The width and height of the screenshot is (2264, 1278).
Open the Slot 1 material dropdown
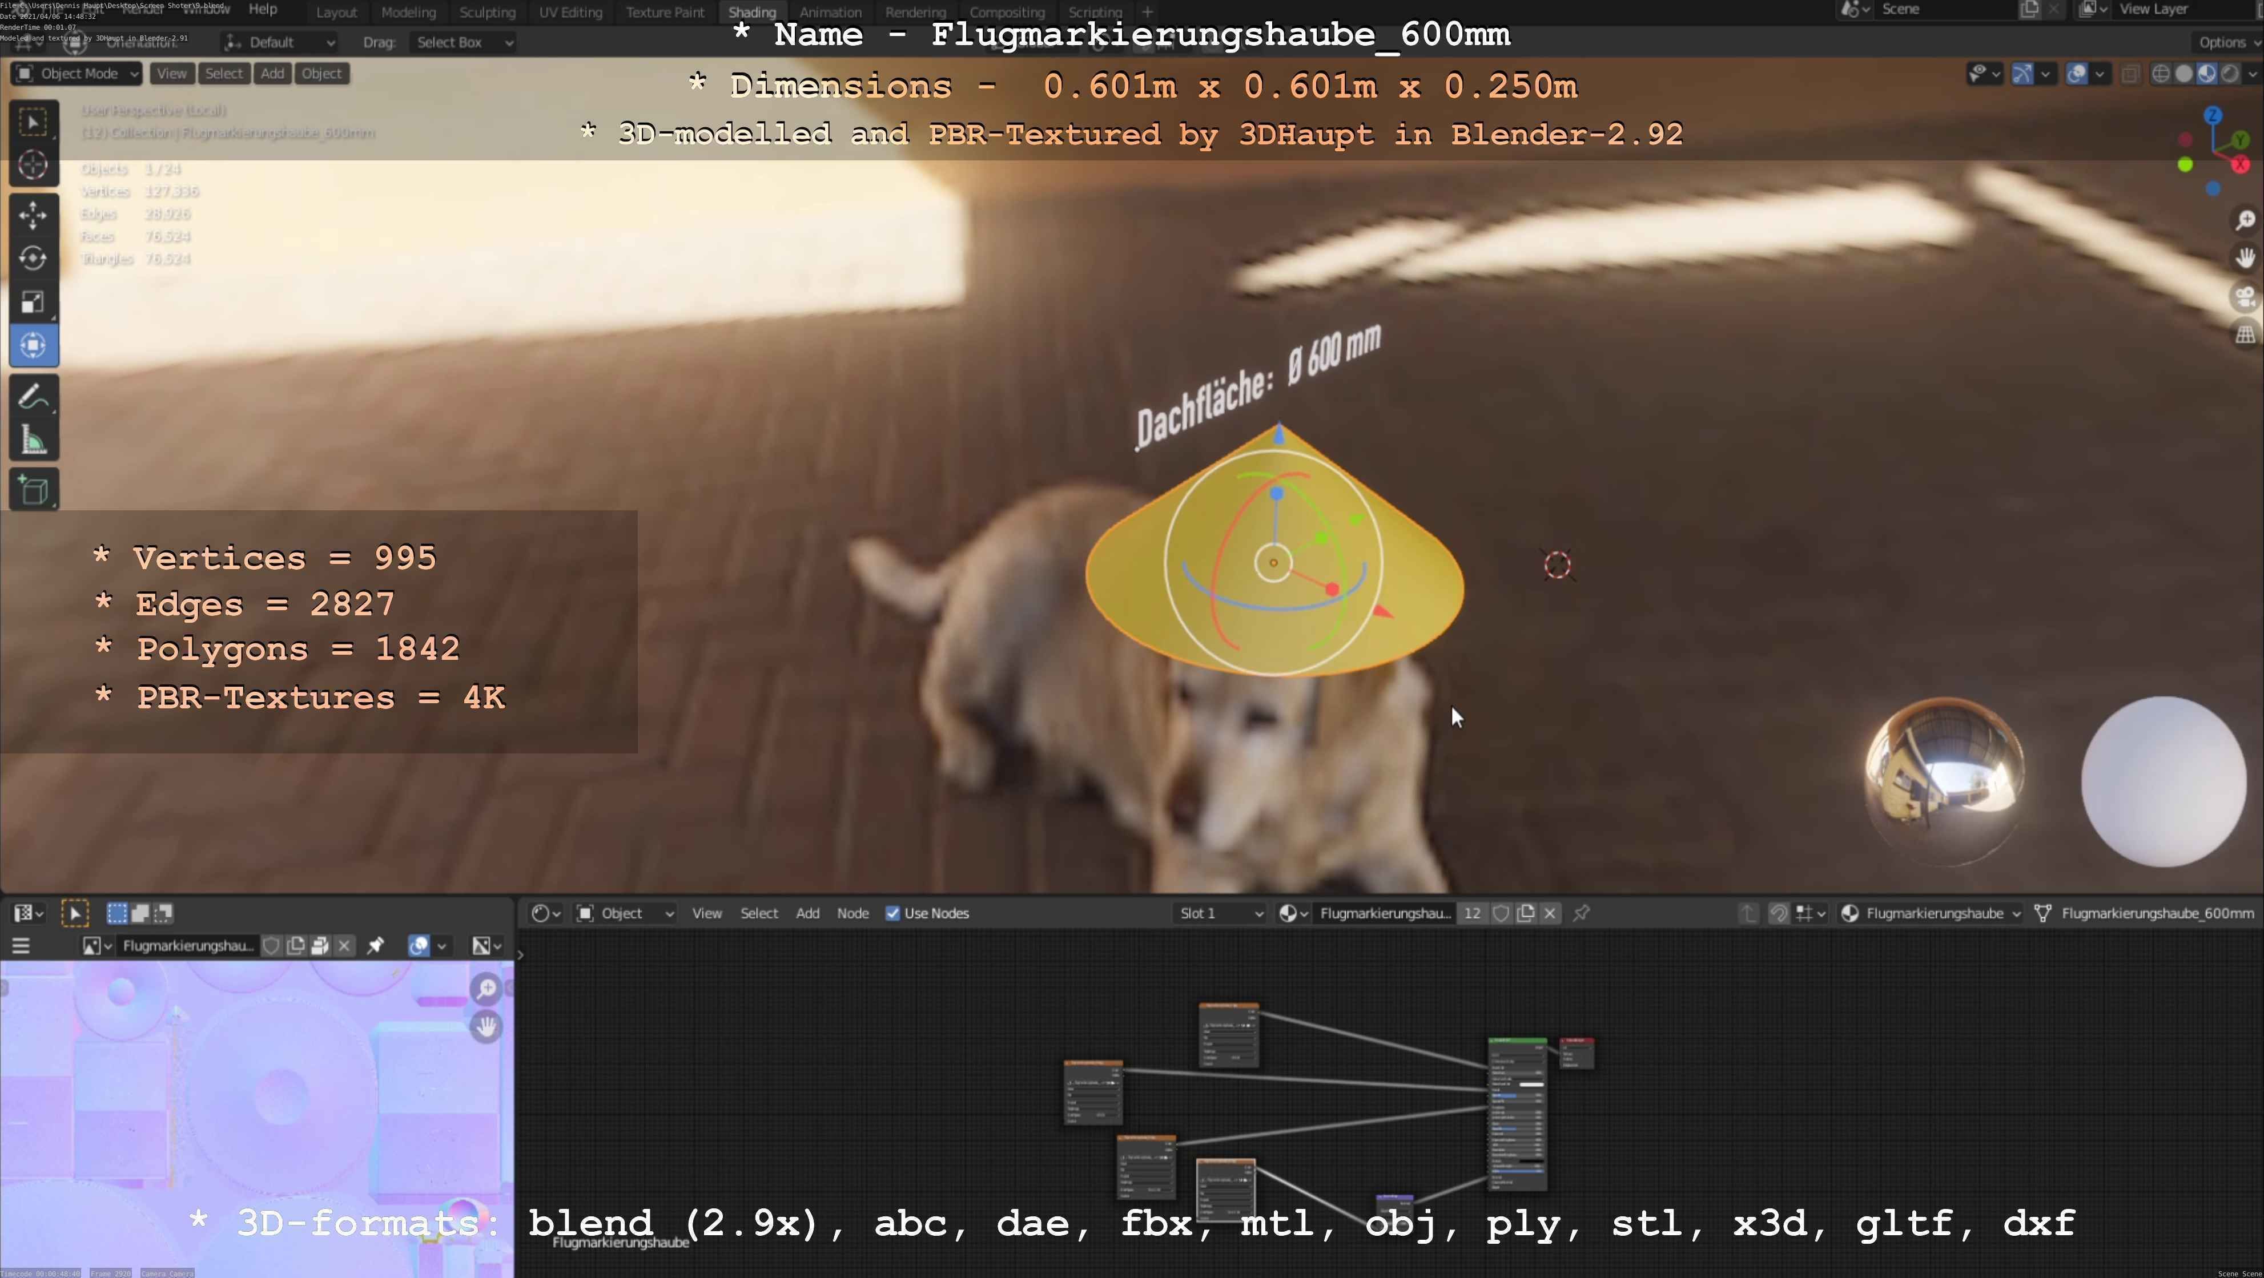coord(1220,913)
